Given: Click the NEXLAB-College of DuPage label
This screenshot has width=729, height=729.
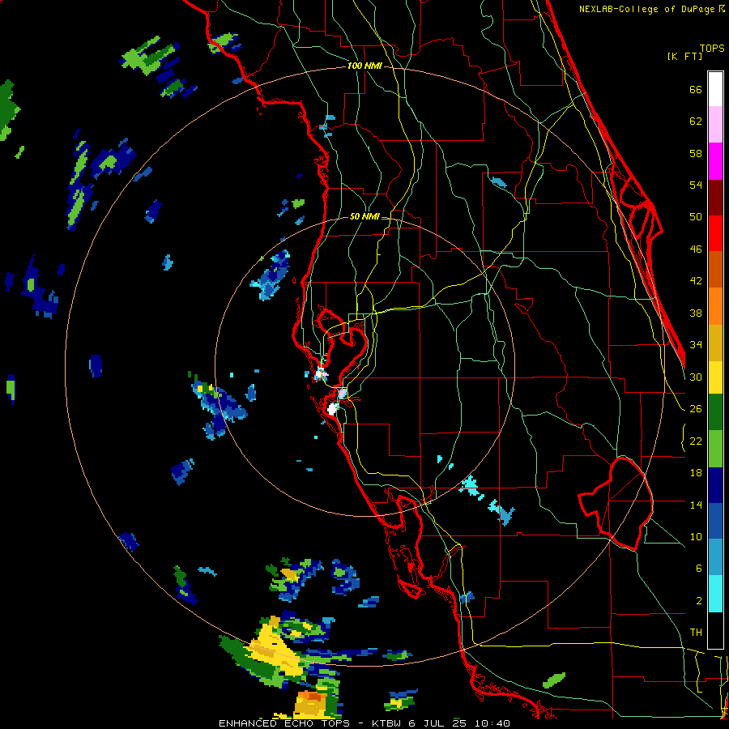Looking at the screenshot, I should click(x=648, y=9).
